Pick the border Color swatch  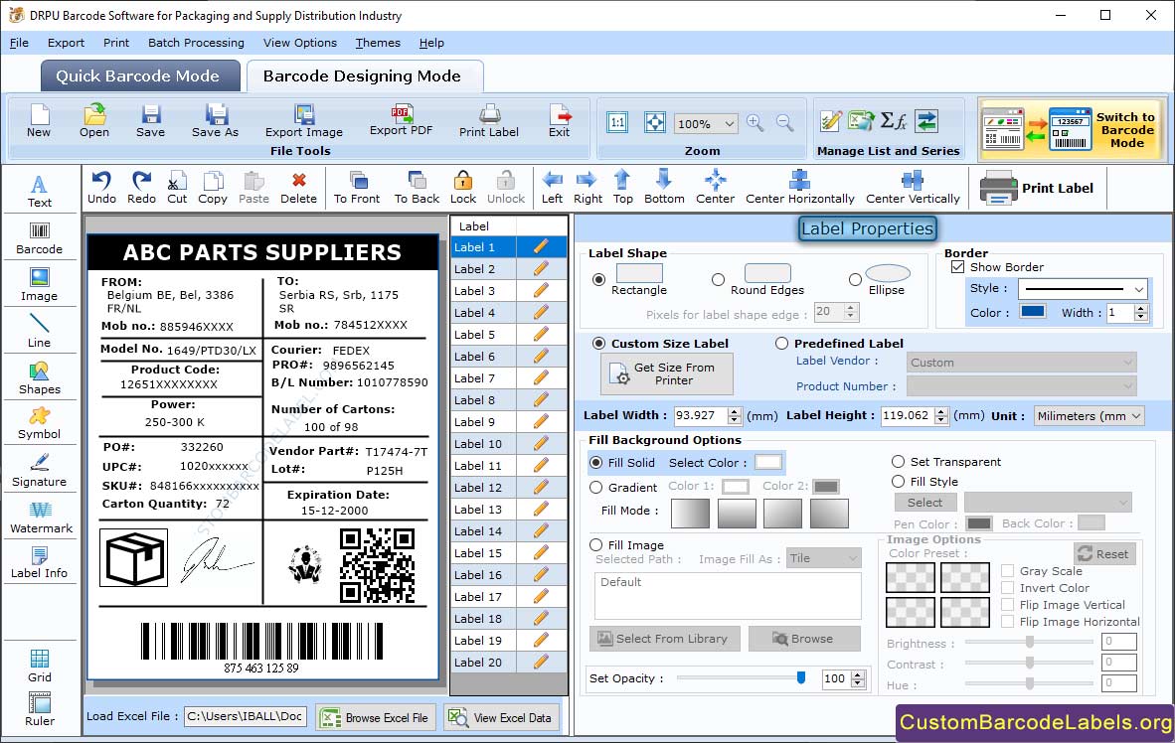click(x=1033, y=312)
